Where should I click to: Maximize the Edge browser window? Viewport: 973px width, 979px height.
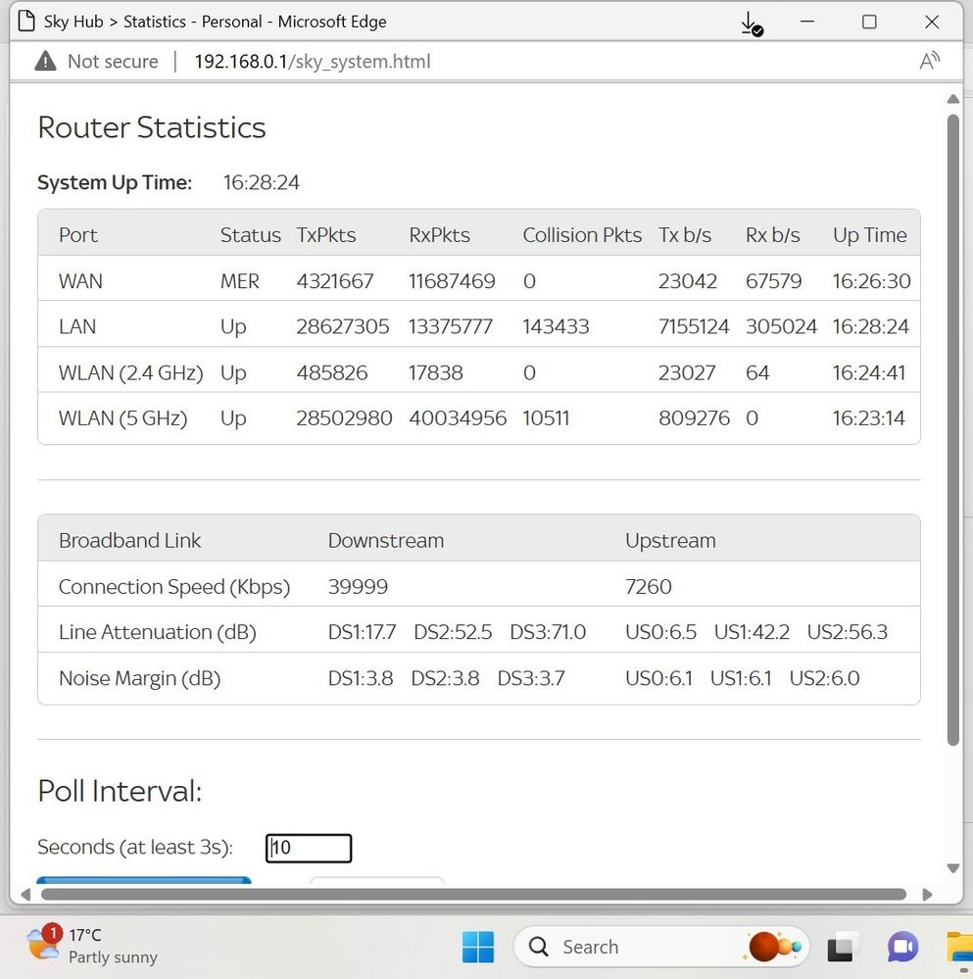tap(869, 23)
